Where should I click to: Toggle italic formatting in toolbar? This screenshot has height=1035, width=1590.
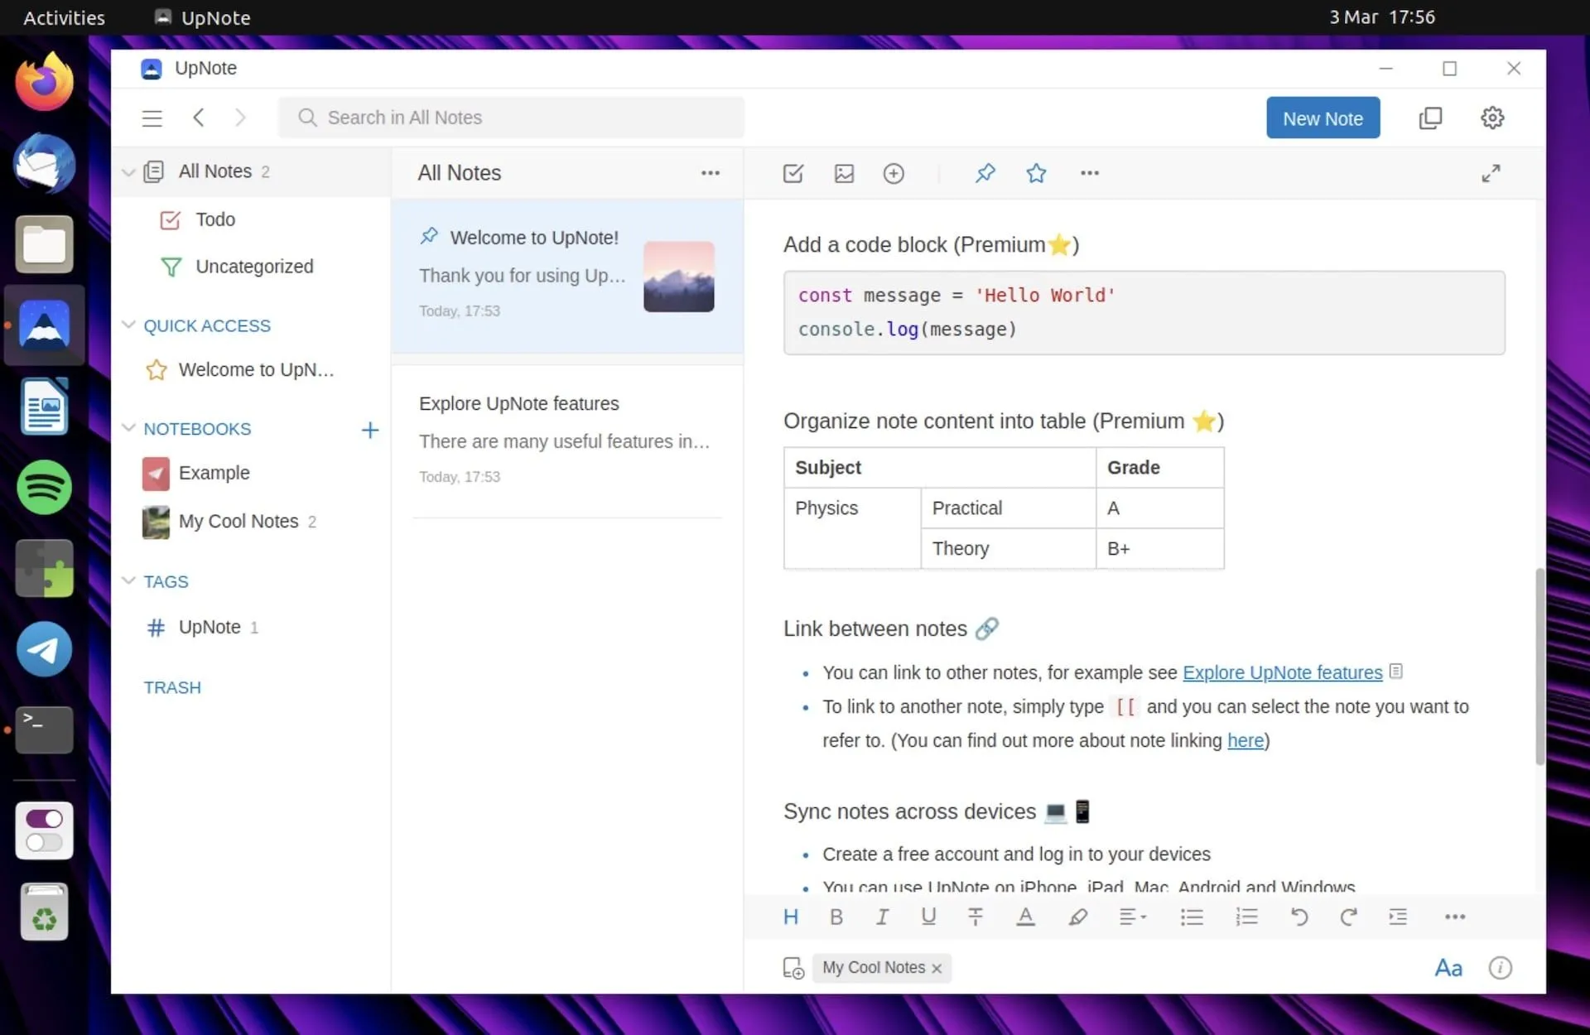pyautogui.click(x=881, y=916)
